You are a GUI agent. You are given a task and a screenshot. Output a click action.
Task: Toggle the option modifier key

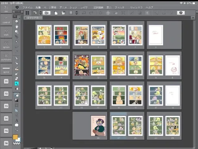coord(6,44)
